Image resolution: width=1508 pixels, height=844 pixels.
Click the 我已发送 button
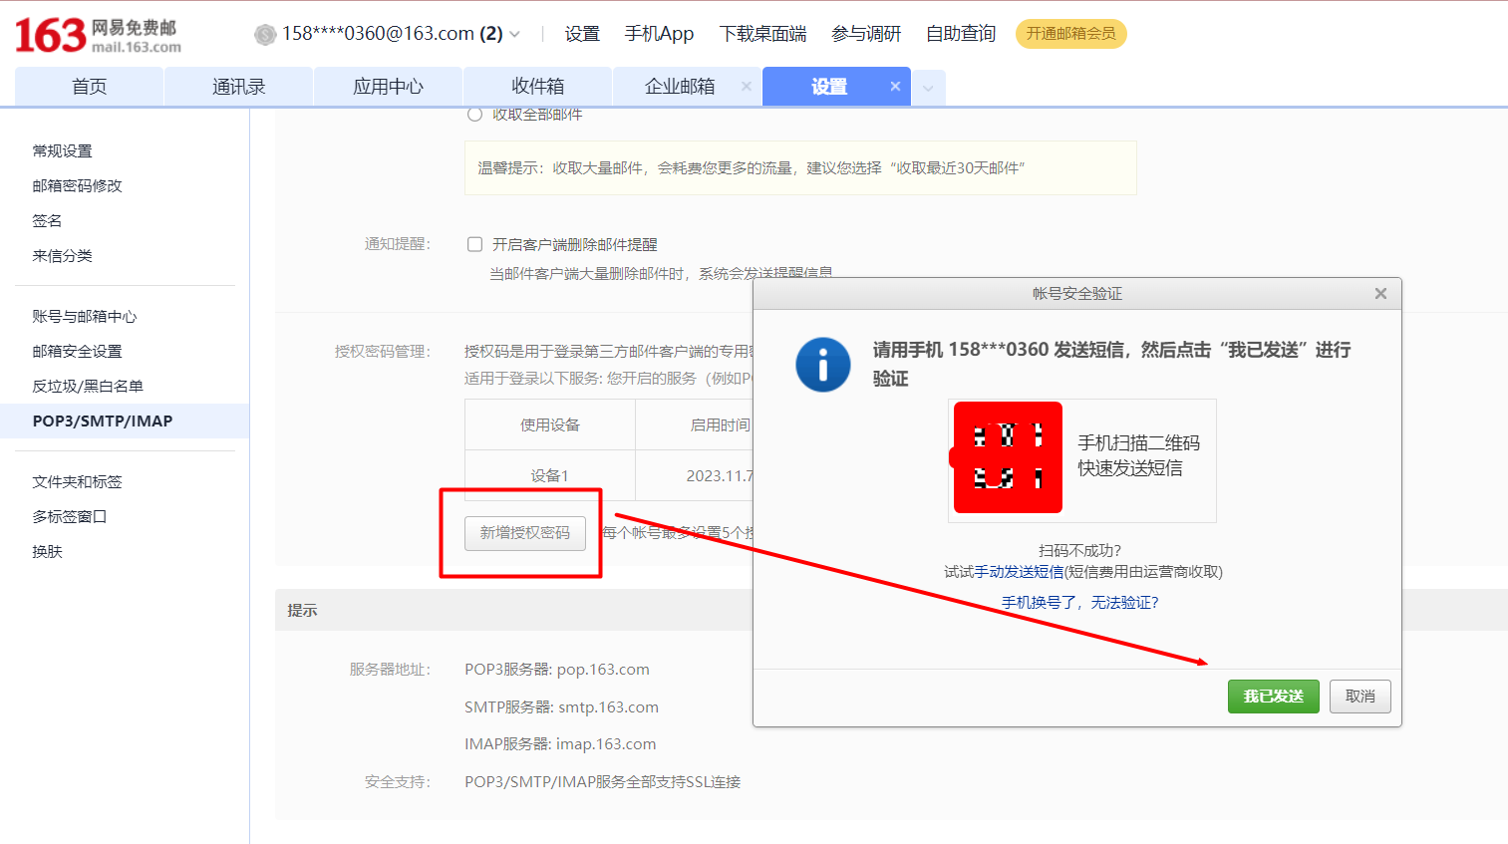click(1273, 697)
